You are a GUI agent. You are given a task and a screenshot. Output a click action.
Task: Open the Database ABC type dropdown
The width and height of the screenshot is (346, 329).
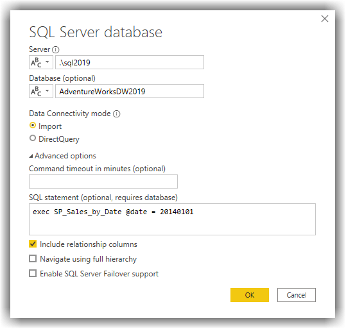point(41,91)
